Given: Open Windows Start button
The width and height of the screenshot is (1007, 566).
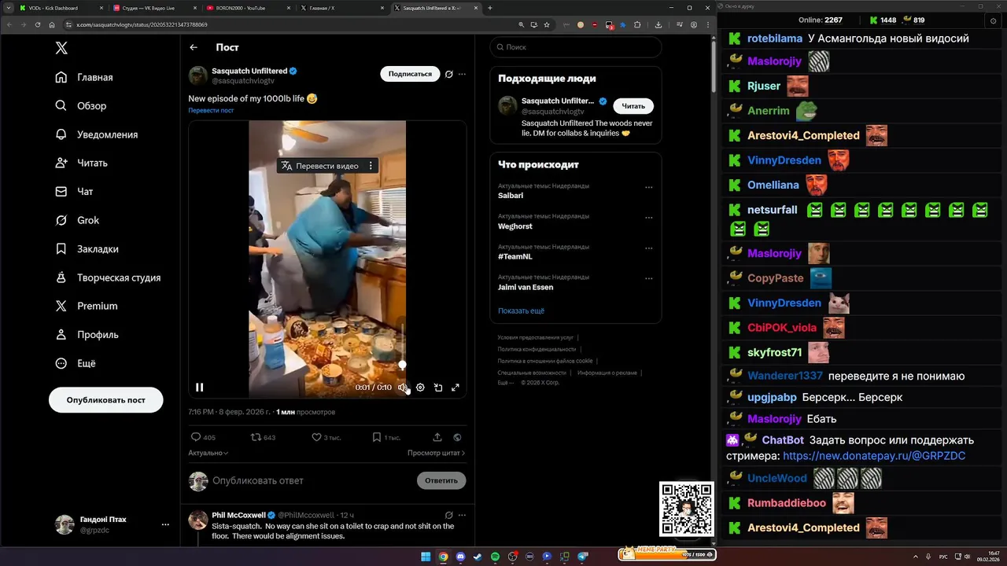Looking at the screenshot, I should tap(426, 557).
